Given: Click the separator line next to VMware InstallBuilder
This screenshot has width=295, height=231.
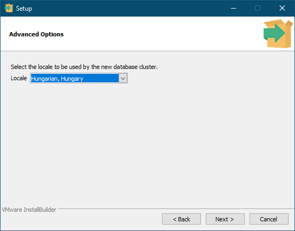Looking at the screenshot, I should point(176,209).
